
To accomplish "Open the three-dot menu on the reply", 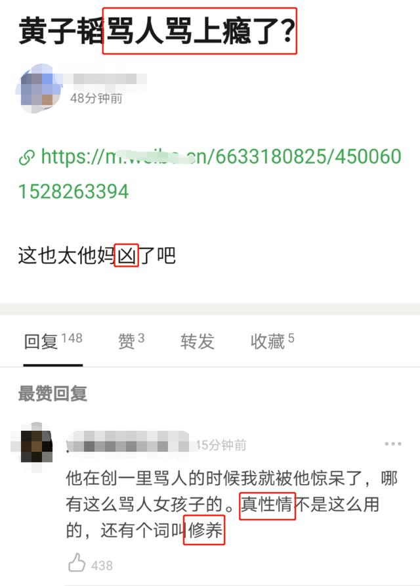I will [x=392, y=443].
